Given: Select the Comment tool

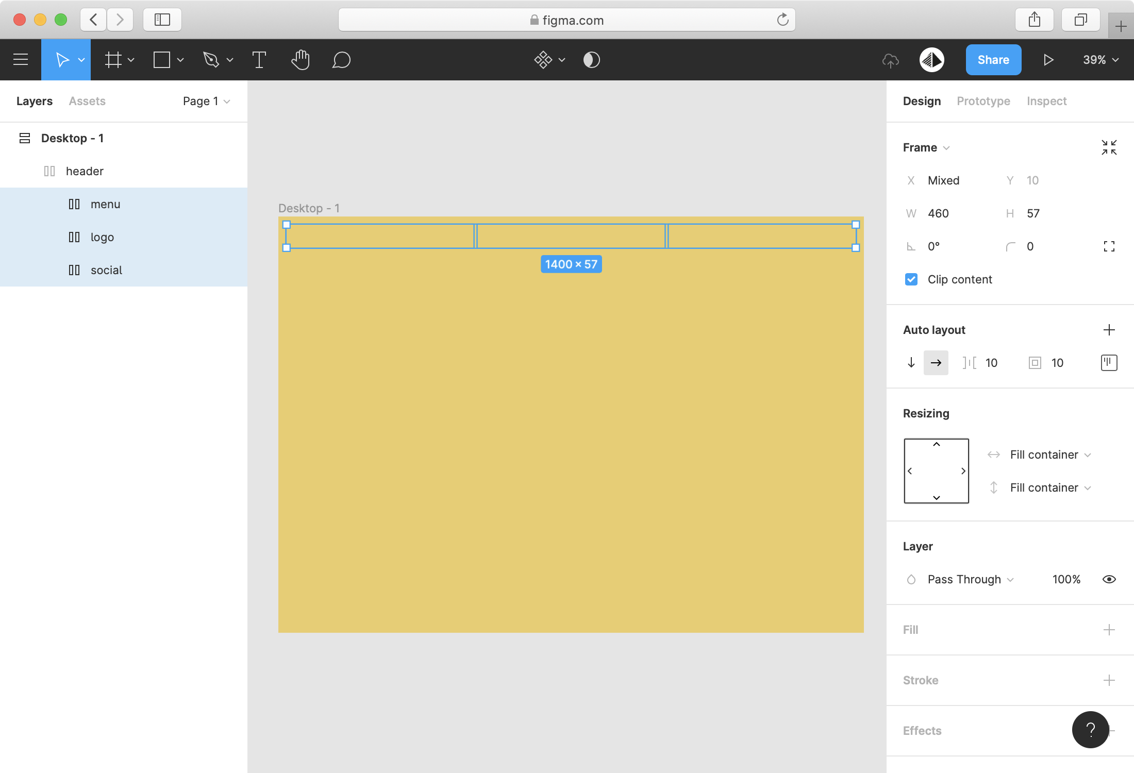Looking at the screenshot, I should 341,60.
